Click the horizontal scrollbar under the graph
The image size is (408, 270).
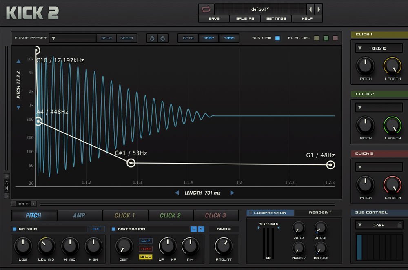[187, 204]
